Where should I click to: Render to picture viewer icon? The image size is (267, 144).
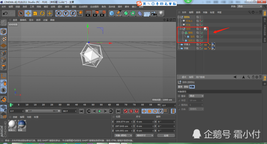[96, 13]
